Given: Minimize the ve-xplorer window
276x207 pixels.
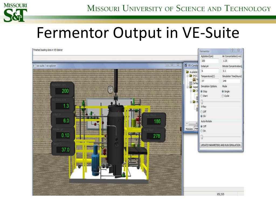Looking at the screenshot, I should 168,65.
